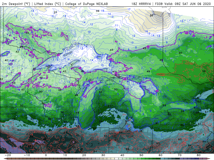Click the '10' tick label below the colorbar
214x160 pixels.
coord(65,155)
